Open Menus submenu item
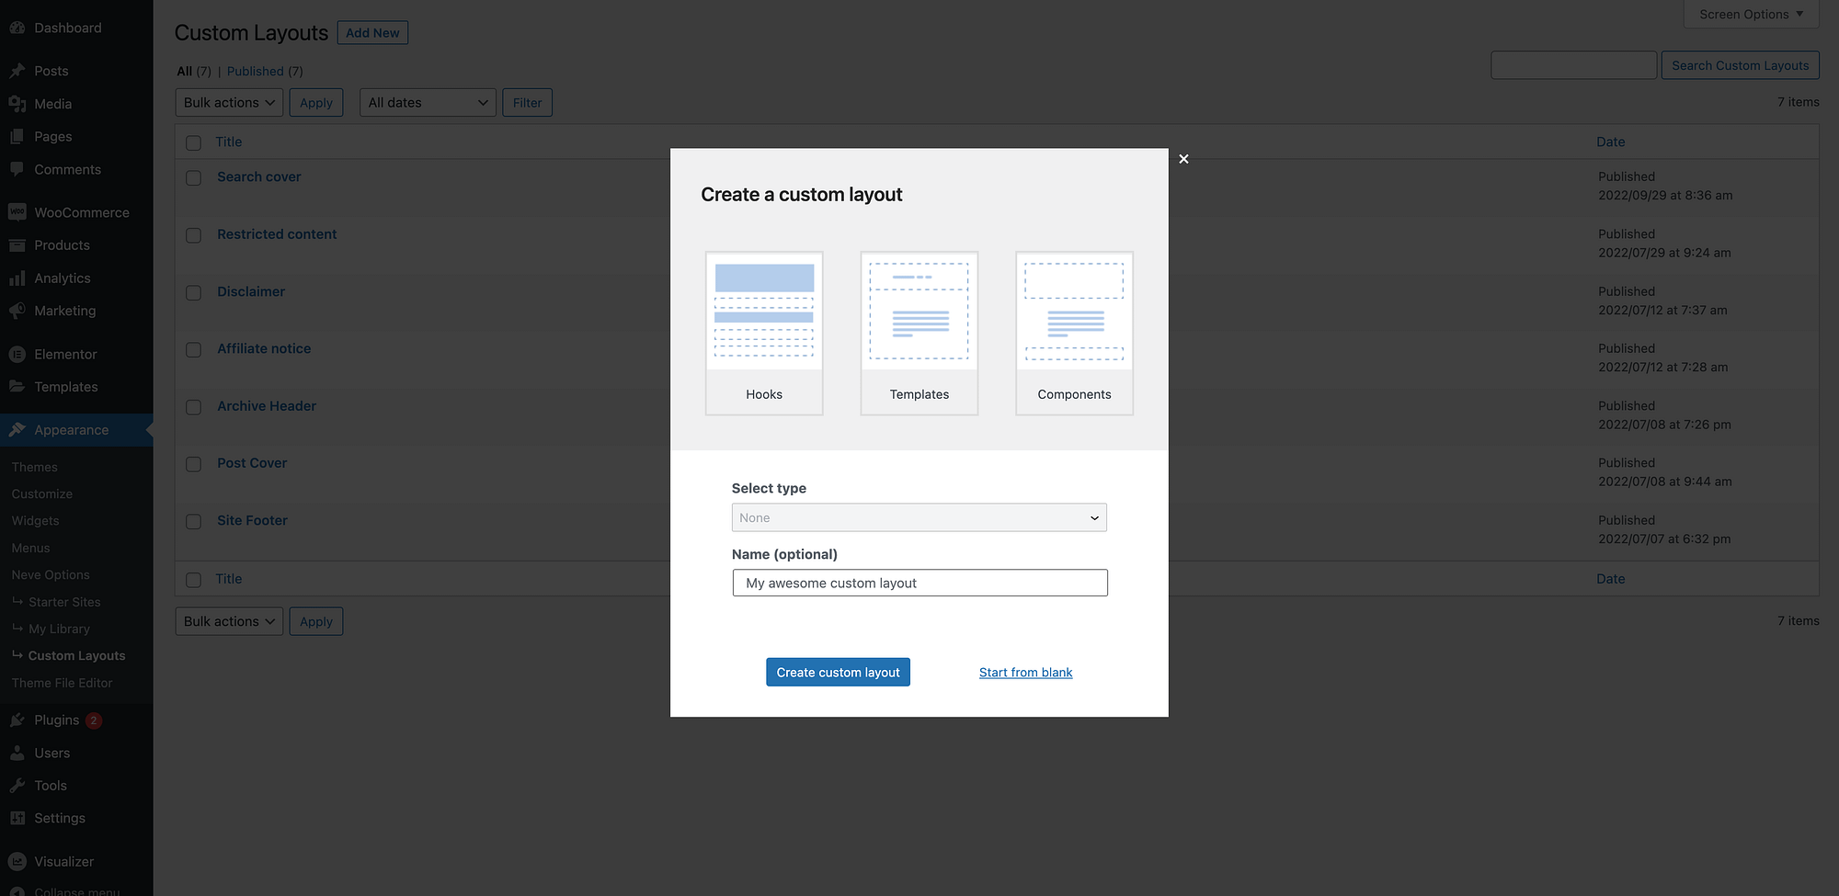The image size is (1839, 896). coord(30,548)
